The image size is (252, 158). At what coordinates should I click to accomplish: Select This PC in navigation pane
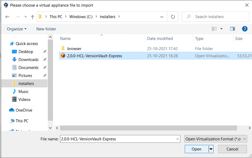[22, 121]
